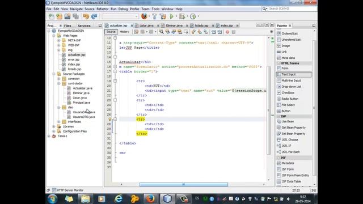Click the Shift Line Left editor icon
Viewport: 363px width, 204px height.
coord(214,32)
